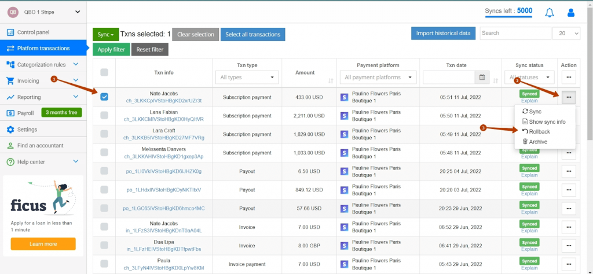593x274 pixels.
Task: Tick the checkbox for Melissenta Danvers transaction
Action: point(104,153)
